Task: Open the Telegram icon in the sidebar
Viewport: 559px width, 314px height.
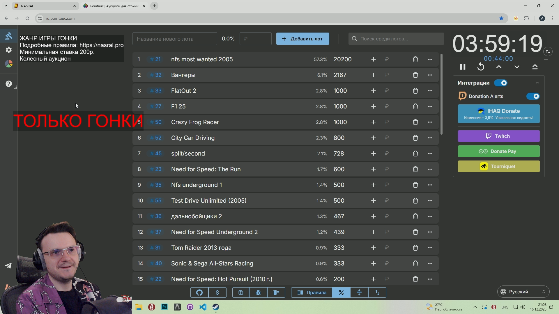Action: coord(8,266)
